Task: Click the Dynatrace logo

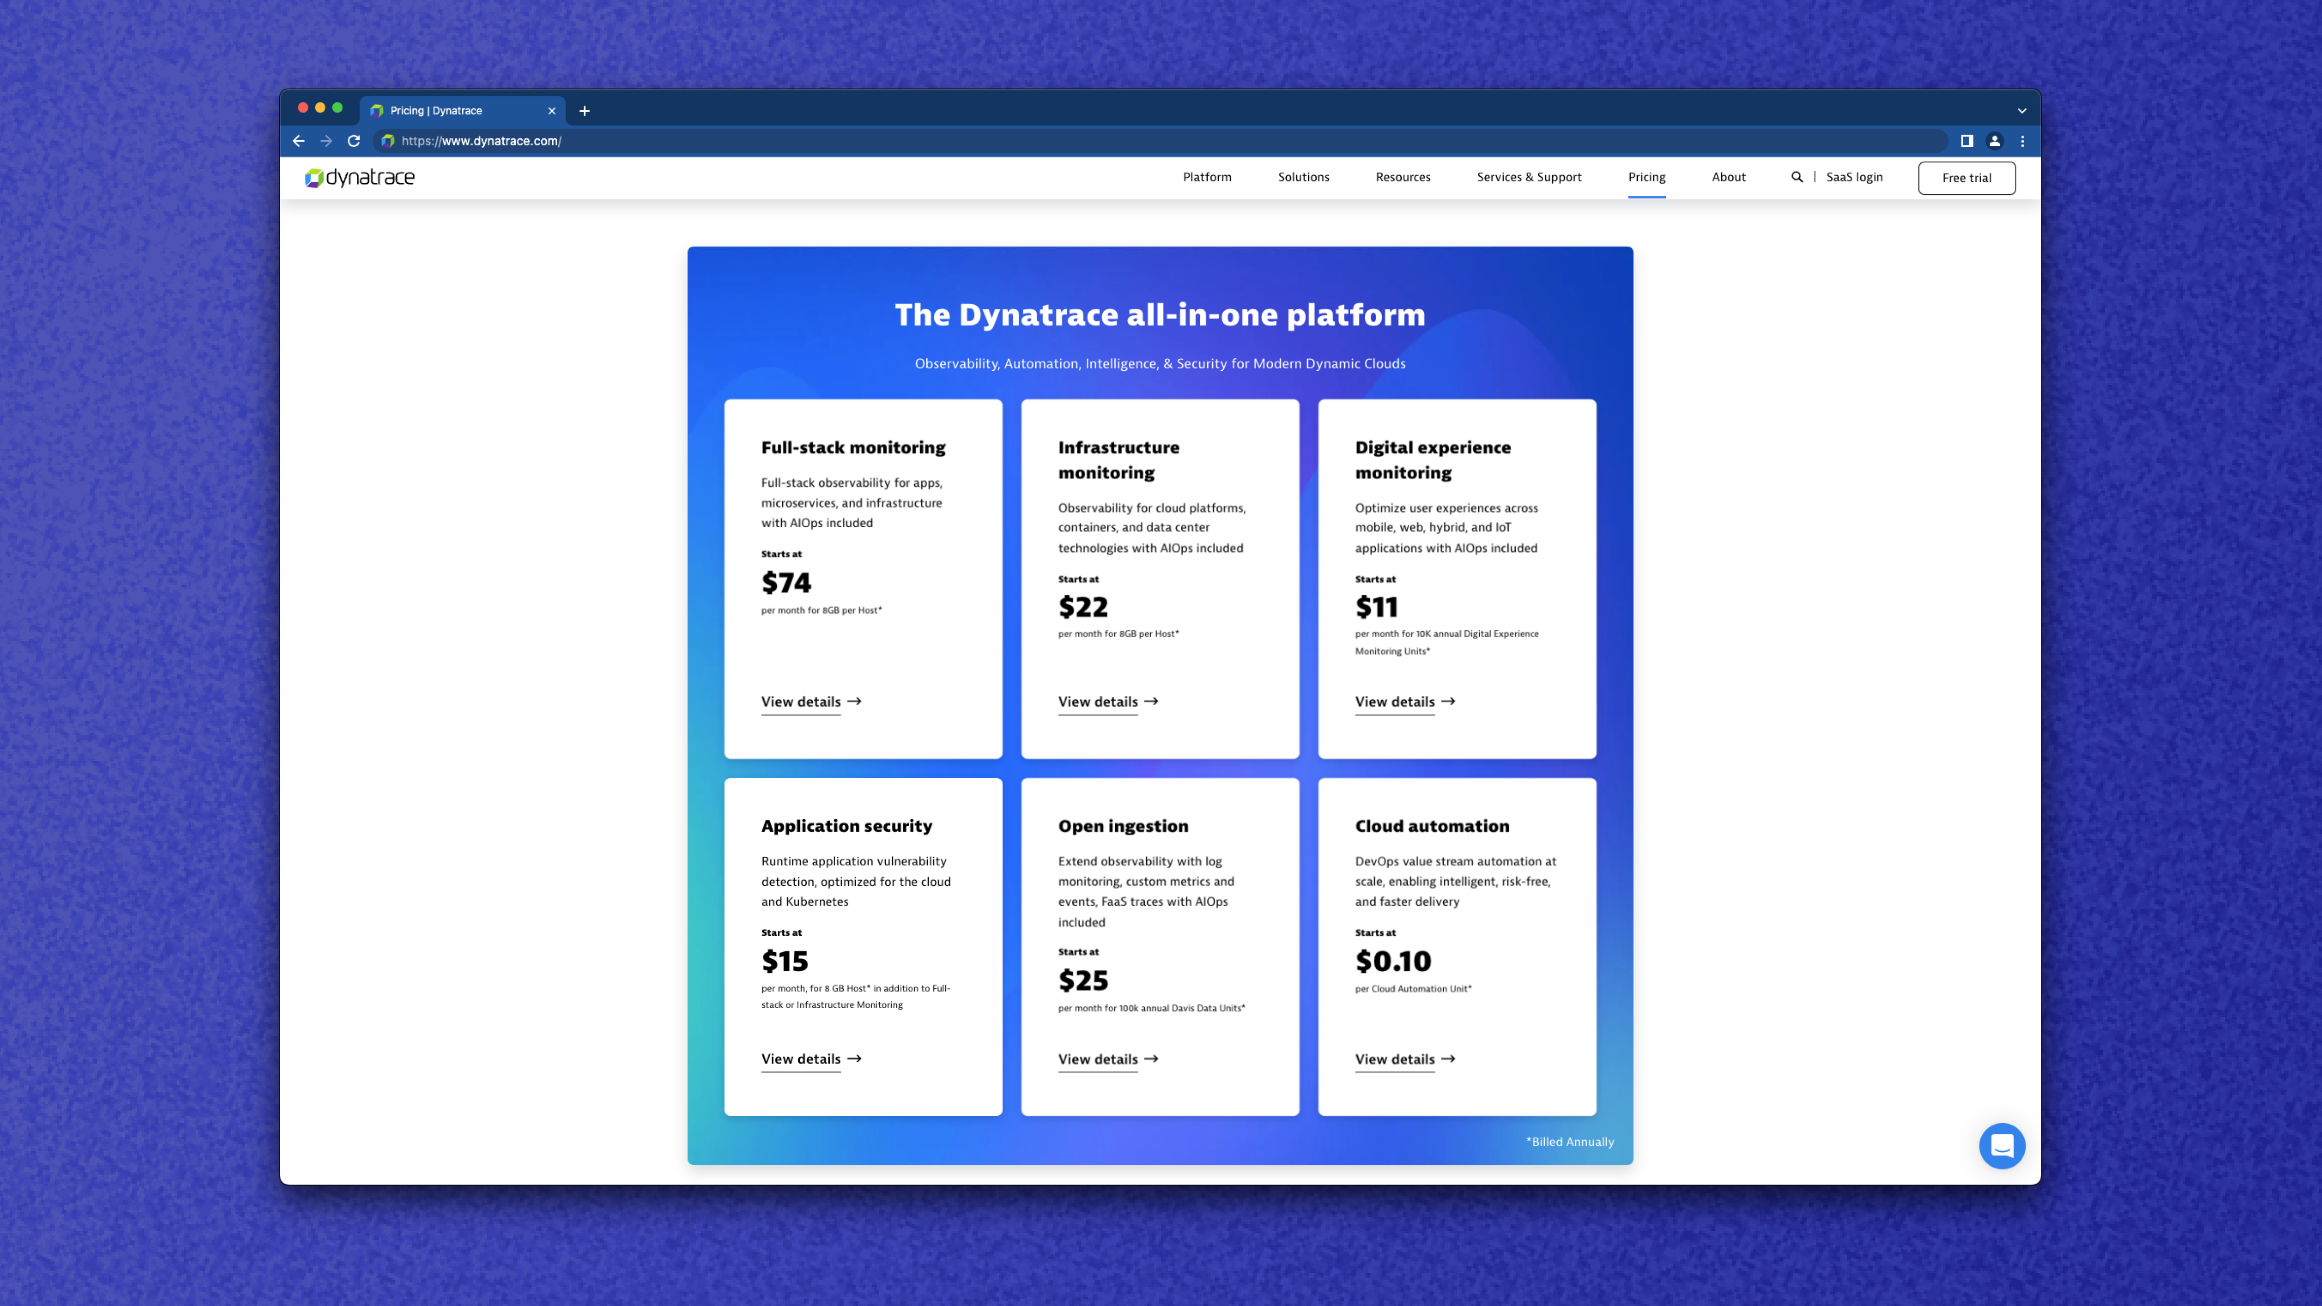Action: click(359, 178)
